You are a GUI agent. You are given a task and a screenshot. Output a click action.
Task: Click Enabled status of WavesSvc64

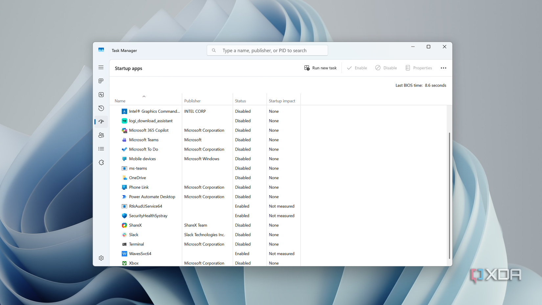(242, 254)
